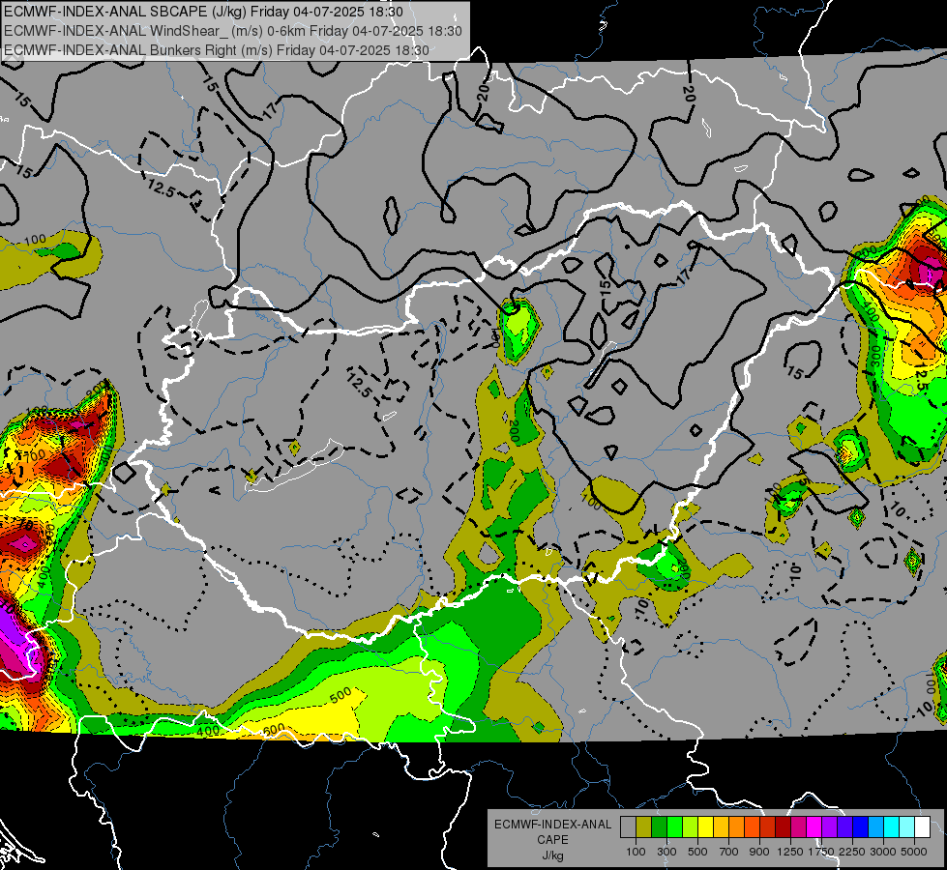Select the magenta legend color swatch

pyautogui.click(x=814, y=826)
